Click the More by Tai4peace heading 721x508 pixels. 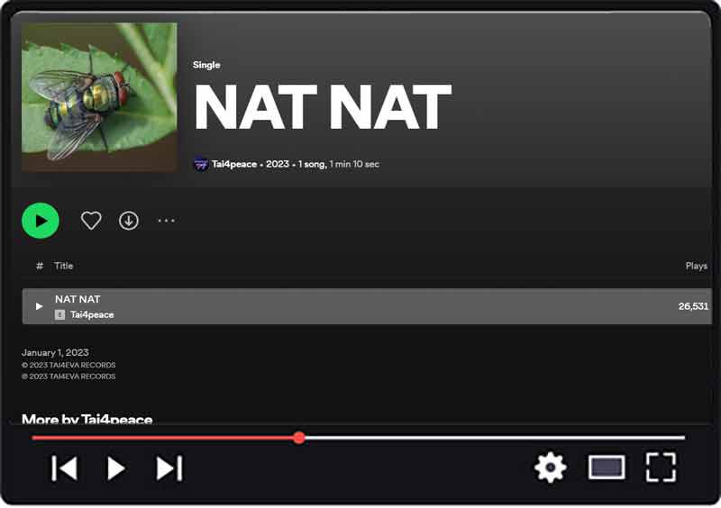87,419
